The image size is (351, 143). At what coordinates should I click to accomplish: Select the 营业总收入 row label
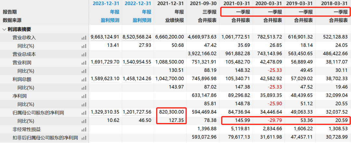24,38
